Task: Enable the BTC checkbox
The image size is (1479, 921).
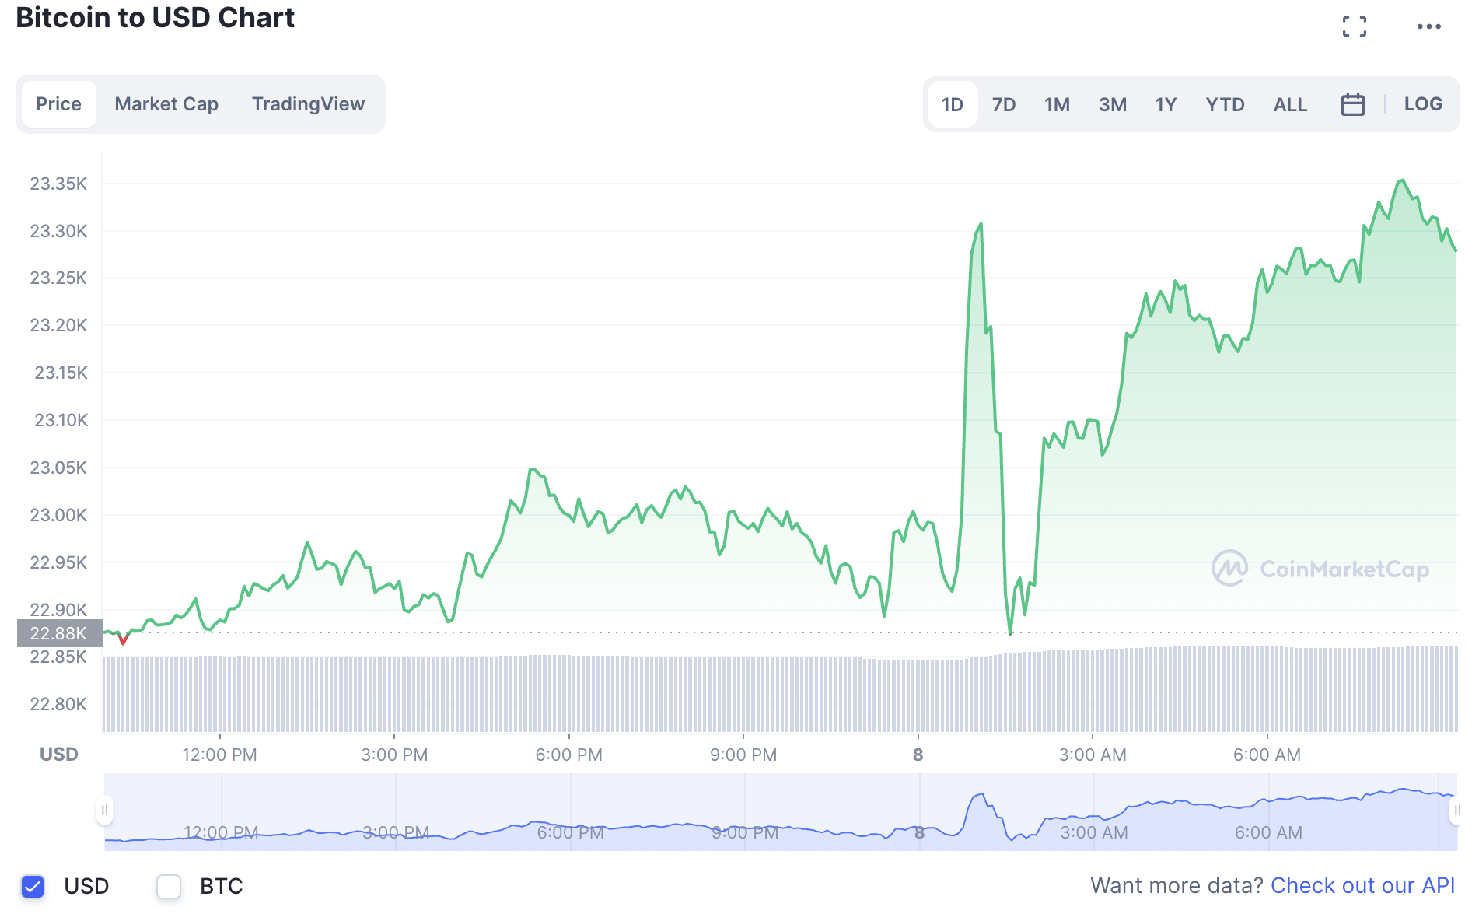Action: coord(169,886)
